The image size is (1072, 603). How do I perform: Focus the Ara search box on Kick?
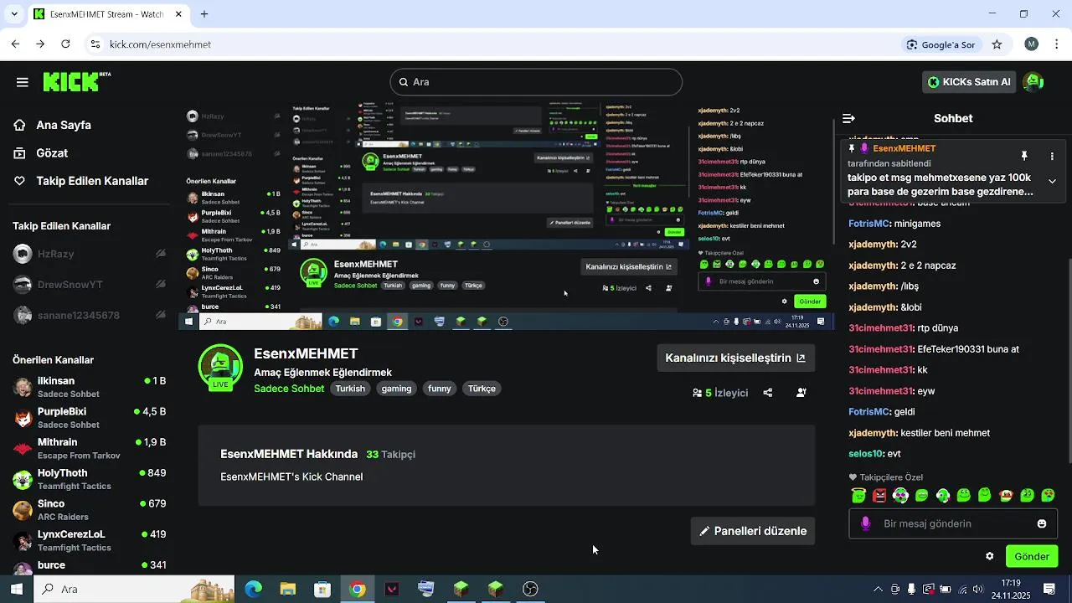[x=536, y=82]
